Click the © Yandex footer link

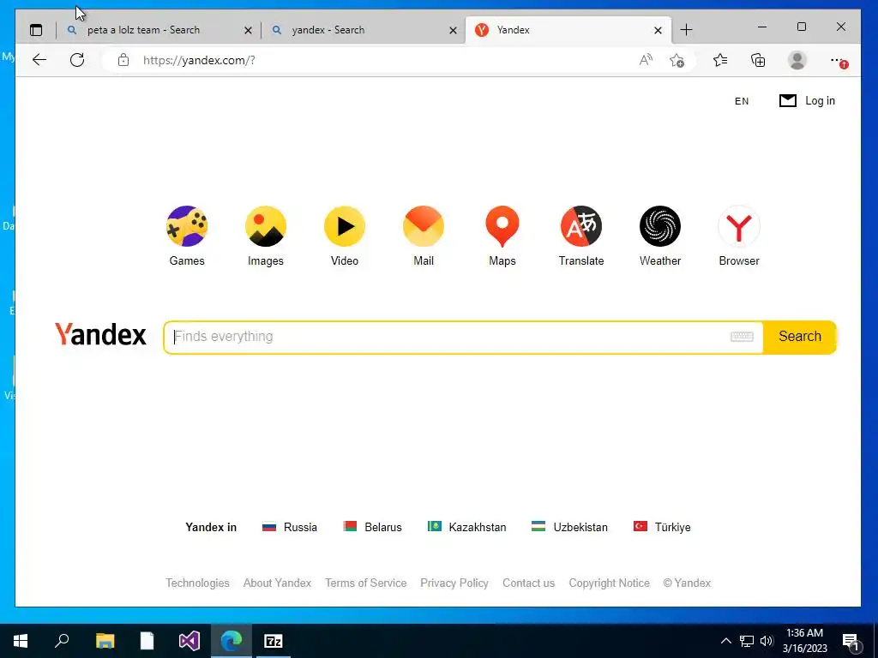pos(687,583)
